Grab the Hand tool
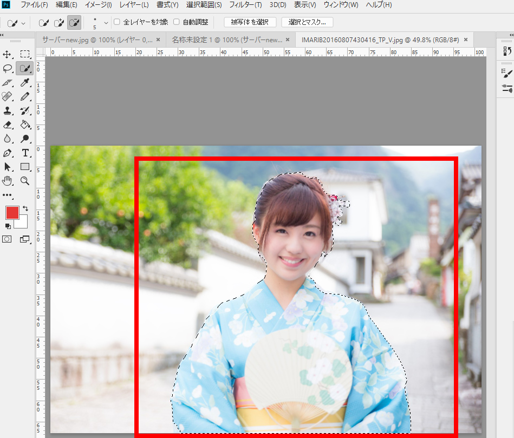Image resolution: width=514 pixels, height=438 pixels. pyautogui.click(x=8, y=181)
